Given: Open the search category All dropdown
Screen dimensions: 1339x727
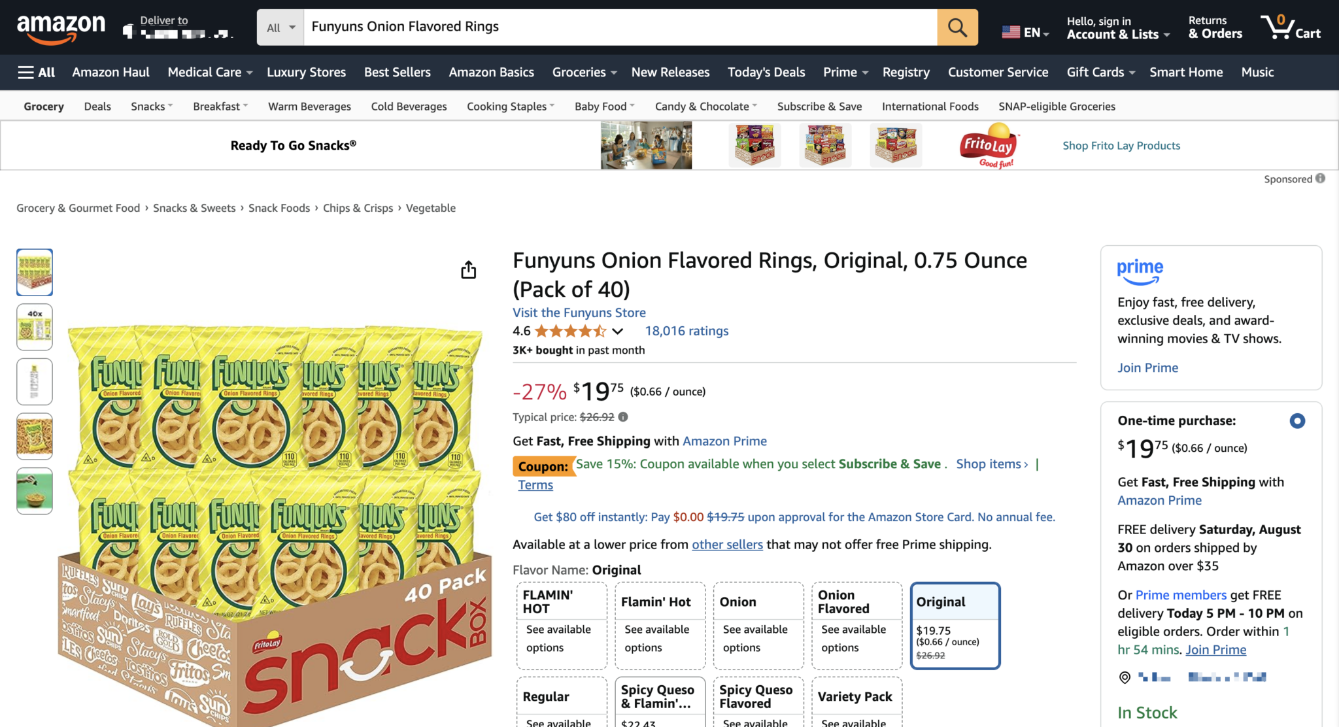Looking at the screenshot, I should 280,27.
